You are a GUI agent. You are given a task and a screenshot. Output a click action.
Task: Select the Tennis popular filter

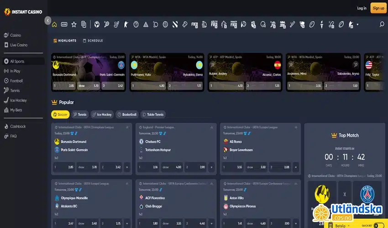80,114
